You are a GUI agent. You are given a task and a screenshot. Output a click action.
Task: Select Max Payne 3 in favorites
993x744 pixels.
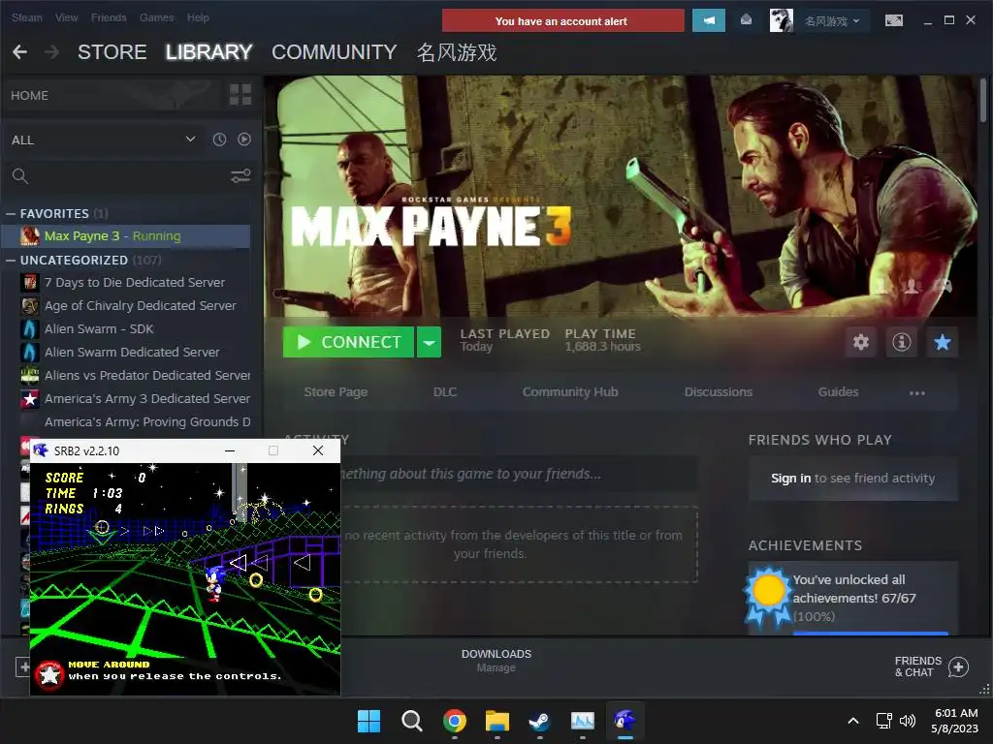(x=125, y=236)
